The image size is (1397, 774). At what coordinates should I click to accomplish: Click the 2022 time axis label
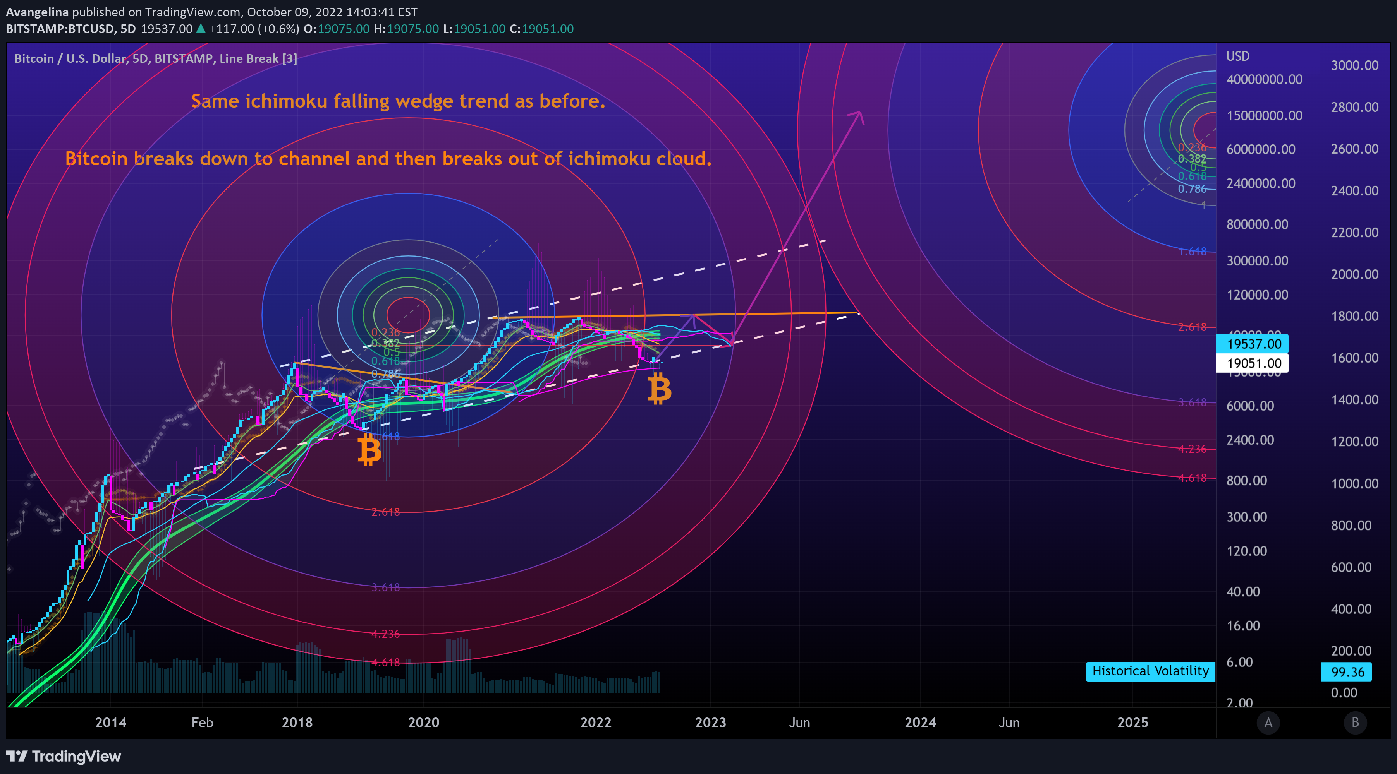click(x=596, y=722)
